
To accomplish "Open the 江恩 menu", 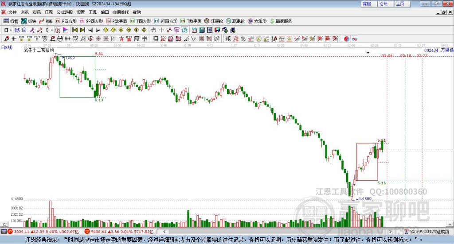I will [x=49, y=12].
